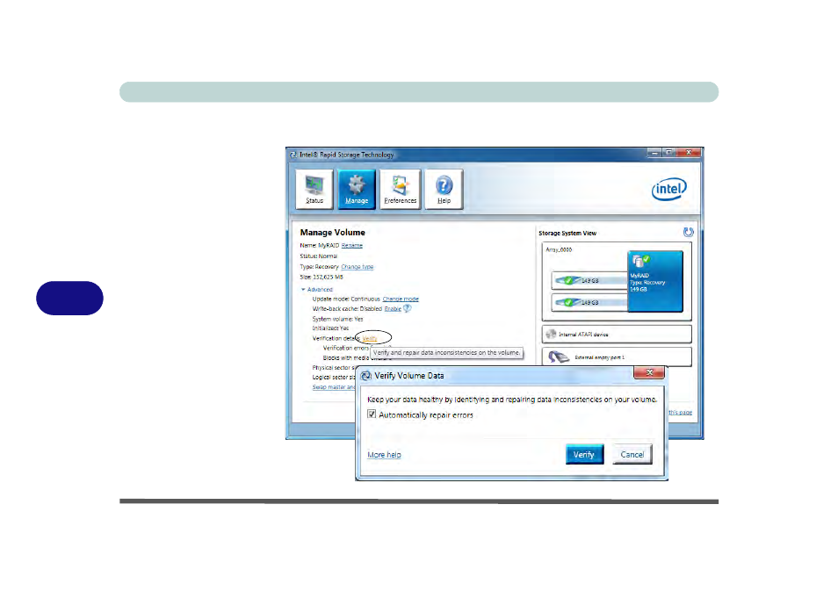Select the Internal ATAPI device

(617, 335)
